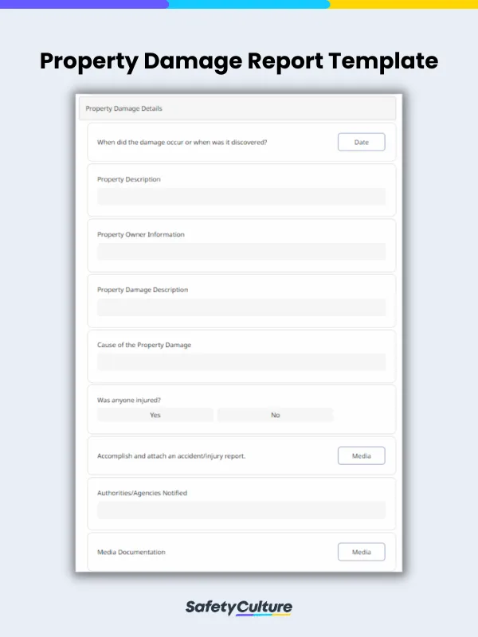Select Yes for anyone injured
478x637 pixels.
155,415
